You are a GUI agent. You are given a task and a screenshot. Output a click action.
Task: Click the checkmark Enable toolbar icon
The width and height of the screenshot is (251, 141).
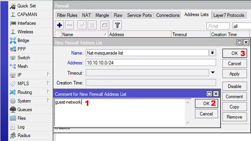(82, 25)
